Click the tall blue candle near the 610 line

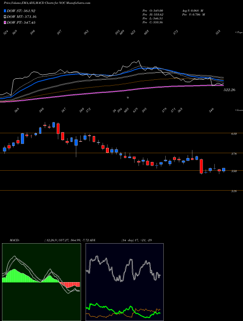[22, 139]
